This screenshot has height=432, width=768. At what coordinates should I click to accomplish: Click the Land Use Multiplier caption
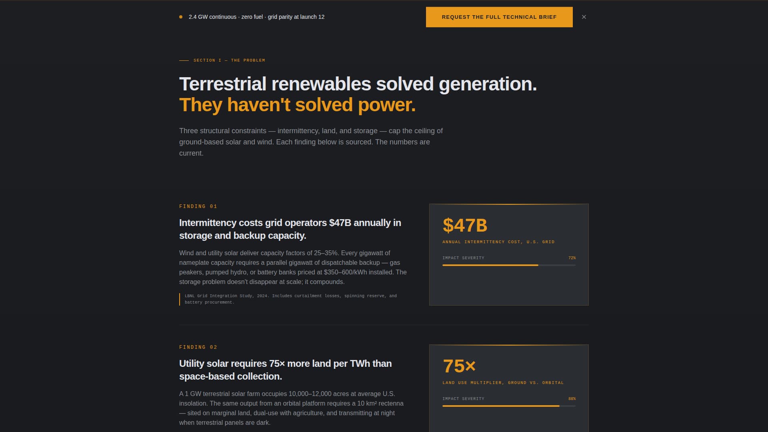503,383
